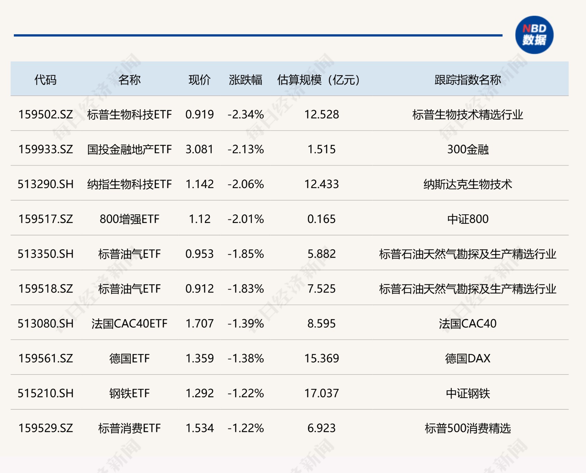Image resolution: width=586 pixels, height=473 pixels.
Task: Select the 德国DAX index name
Action: click(467, 359)
